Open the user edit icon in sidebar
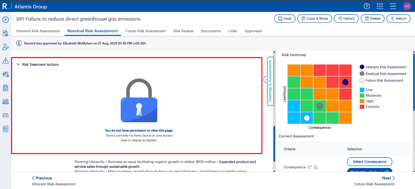The height and width of the screenshot is (189, 415). (6, 47)
